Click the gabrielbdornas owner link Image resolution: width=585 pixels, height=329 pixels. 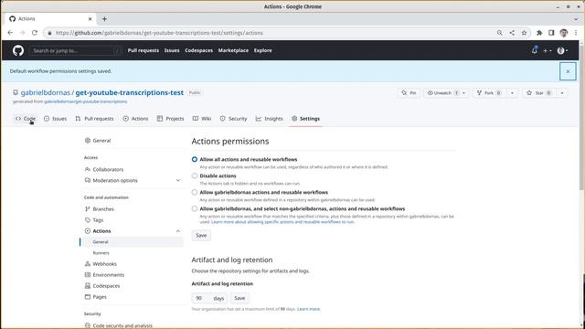[x=46, y=92]
